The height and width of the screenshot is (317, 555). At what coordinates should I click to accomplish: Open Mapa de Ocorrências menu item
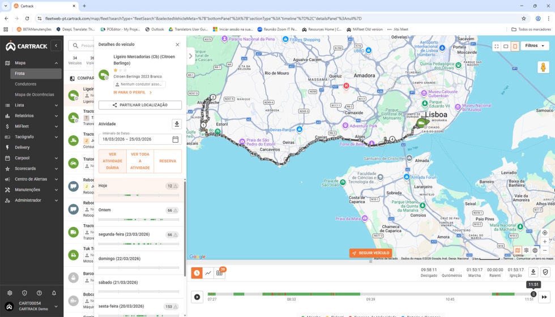(34, 95)
